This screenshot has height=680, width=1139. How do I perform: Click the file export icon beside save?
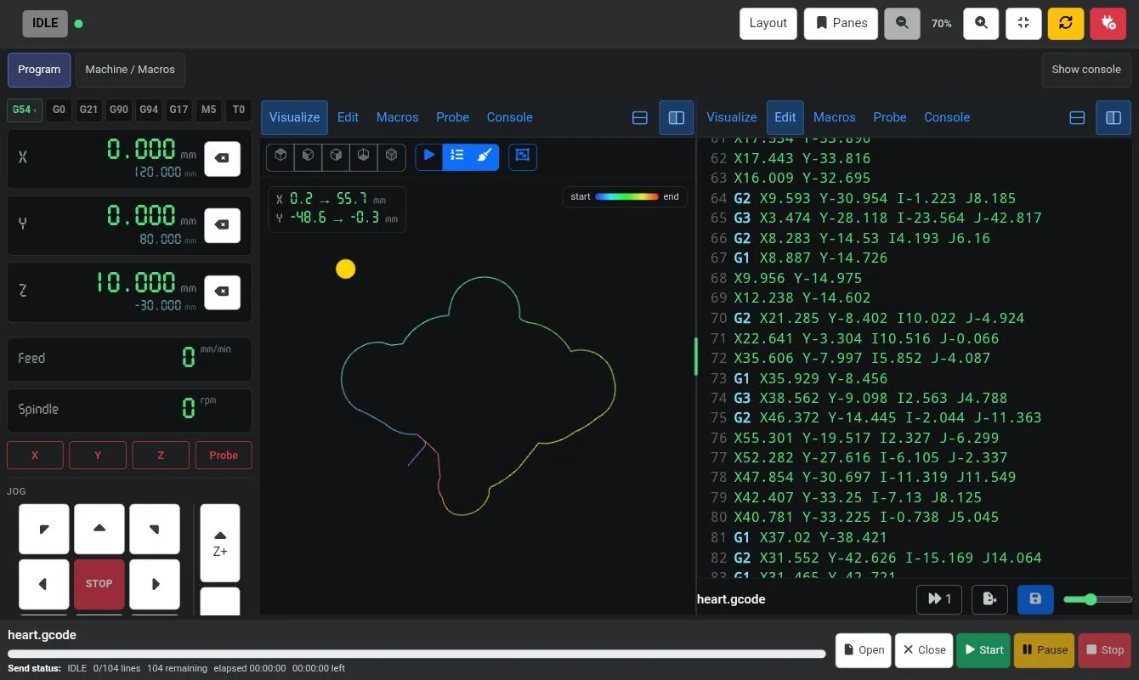coord(989,599)
